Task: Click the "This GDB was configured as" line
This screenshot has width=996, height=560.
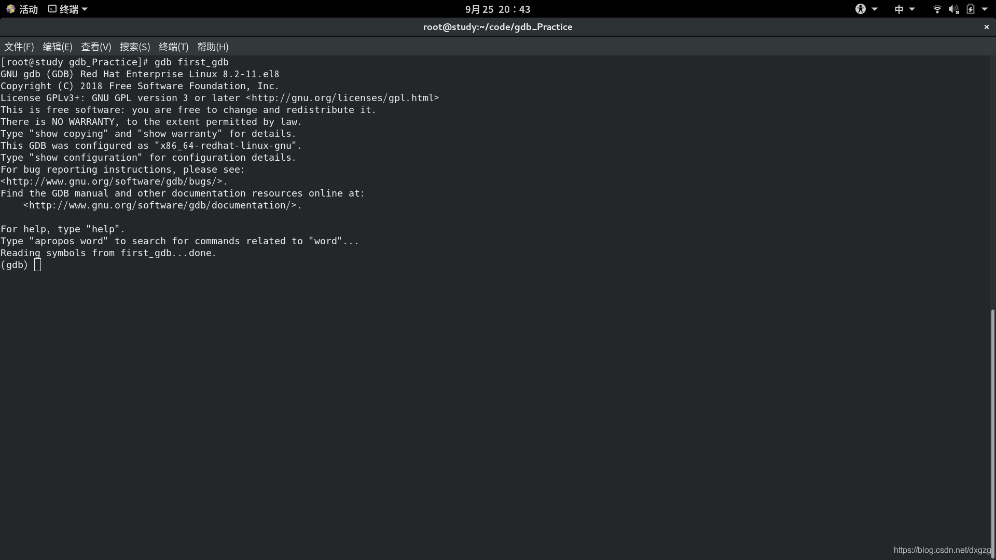Action: [151, 146]
